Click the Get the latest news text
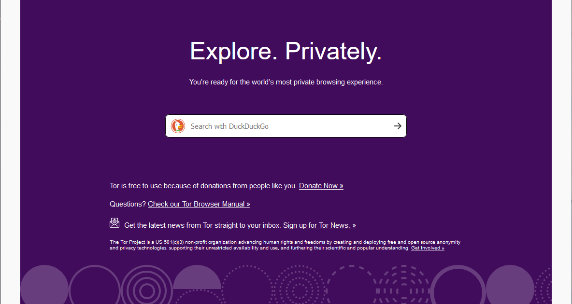The image size is (572, 304). point(202,225)
